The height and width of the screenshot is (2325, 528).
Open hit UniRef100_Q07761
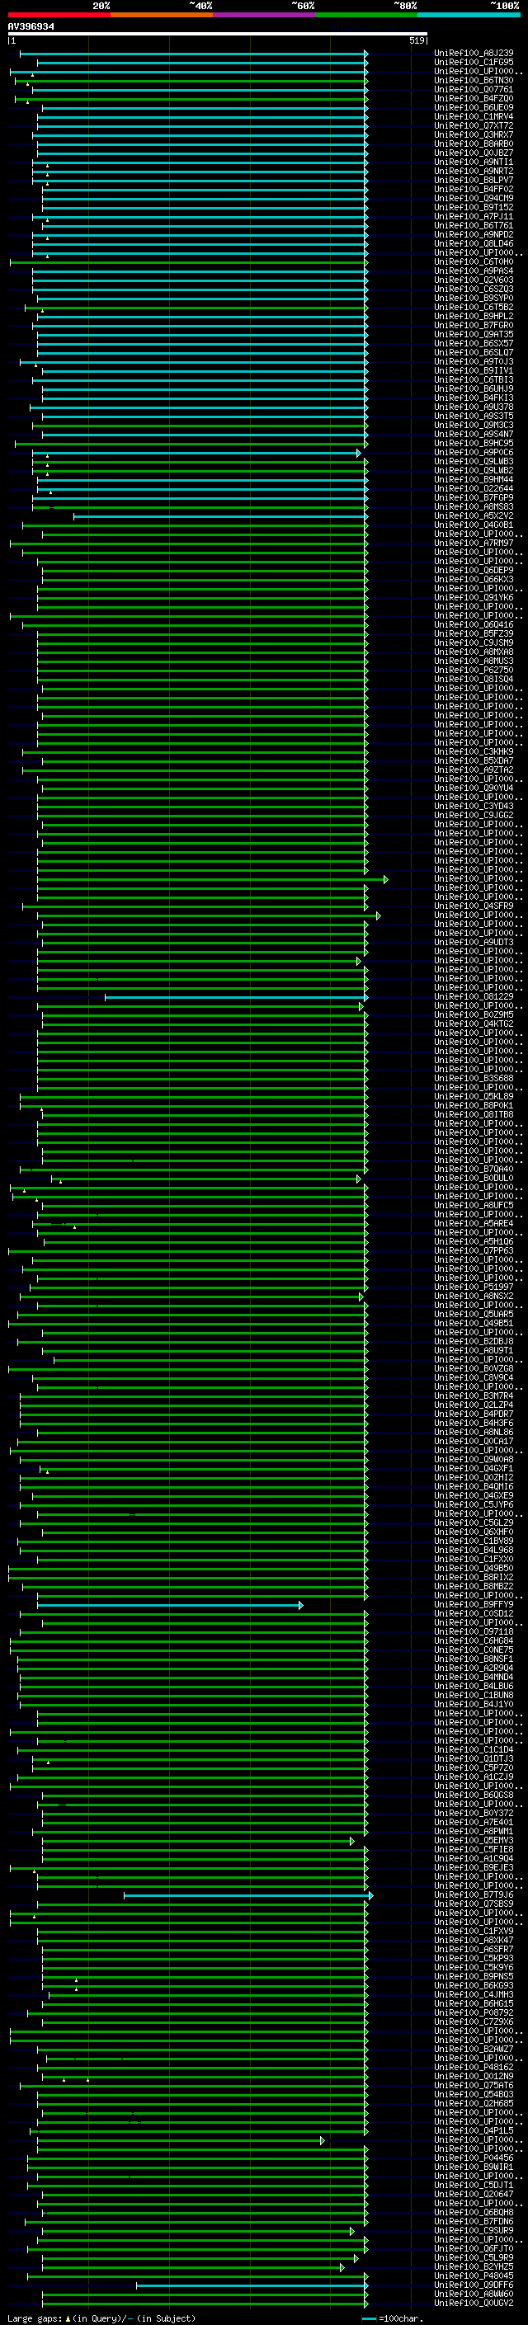point(474,89)
